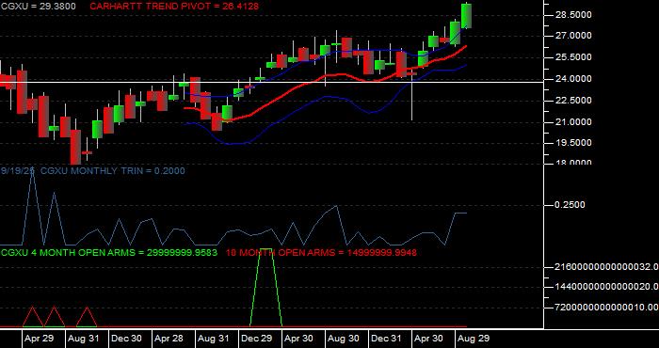
Task: Select the Dec 30 date label
Action: (126, 339)
